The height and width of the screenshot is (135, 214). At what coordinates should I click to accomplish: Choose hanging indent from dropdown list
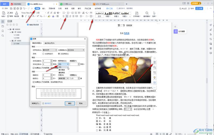click(62, 72)
